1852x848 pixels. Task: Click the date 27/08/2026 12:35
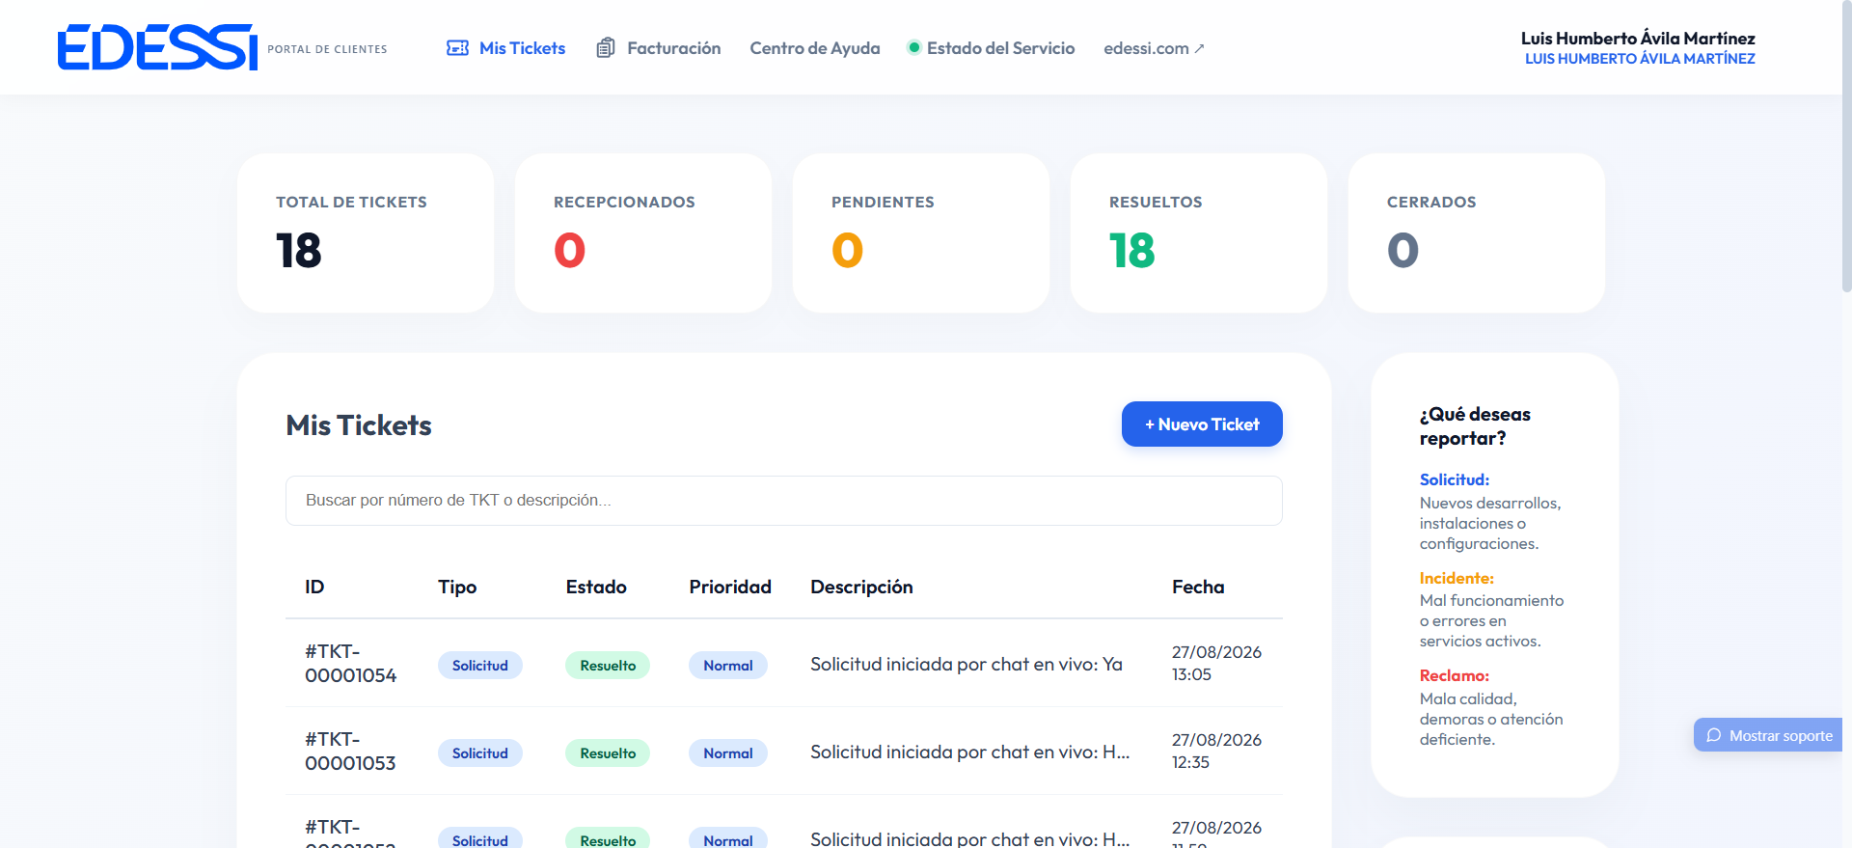coord(1216,752)
